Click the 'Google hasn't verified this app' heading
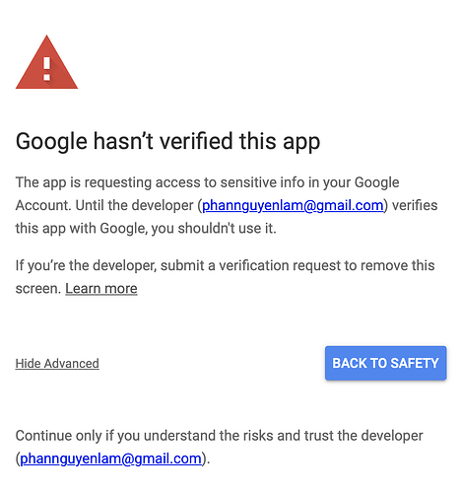The image size is (461, 493). [167, 141]
